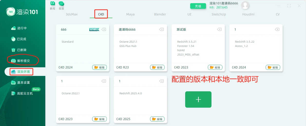Screen dimensions: 306x126
Task: Click the user avatar icon
Action: [x=245, y=5]
